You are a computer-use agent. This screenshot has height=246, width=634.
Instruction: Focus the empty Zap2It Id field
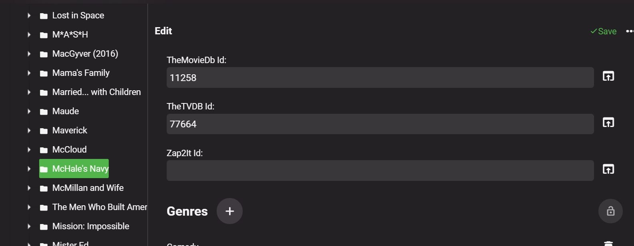pyautogui.click(x=380, y=171)
